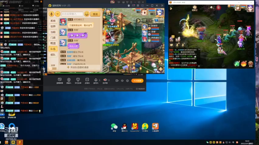Click 开启队伍即时语音 team voice bar
The image size is (259, 145).
click(x=79, y=67)
